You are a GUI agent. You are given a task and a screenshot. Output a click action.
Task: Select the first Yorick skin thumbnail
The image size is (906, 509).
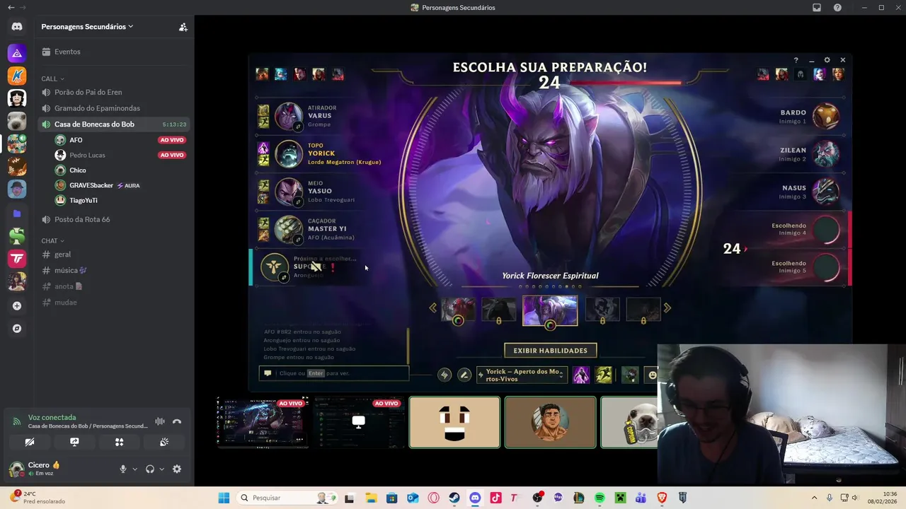(x=458, y=309)
